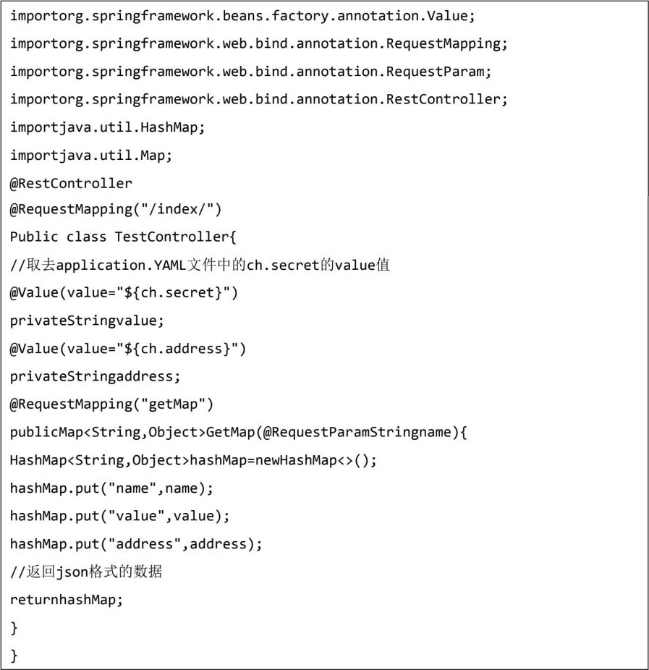Click the java.util.HashMap import line

108,127
